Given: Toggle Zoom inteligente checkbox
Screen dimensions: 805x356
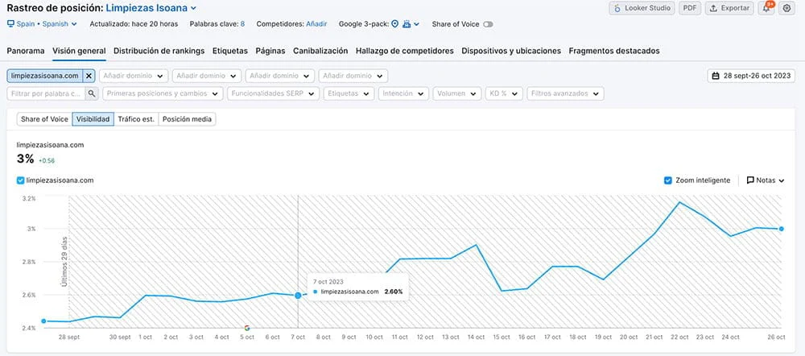Looking at the screenshot, I should (668, 180).
